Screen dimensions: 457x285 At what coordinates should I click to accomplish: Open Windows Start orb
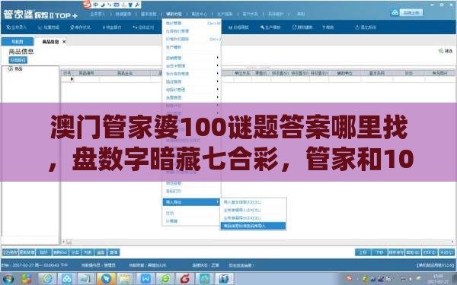click(x=8, y=279)
